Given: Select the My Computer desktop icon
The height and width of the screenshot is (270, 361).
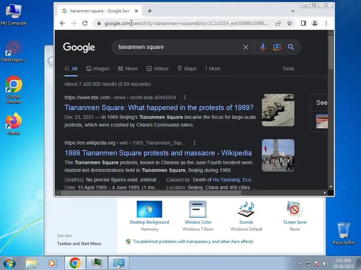Looking at the screenshot, I should click(x=14, y=15).
